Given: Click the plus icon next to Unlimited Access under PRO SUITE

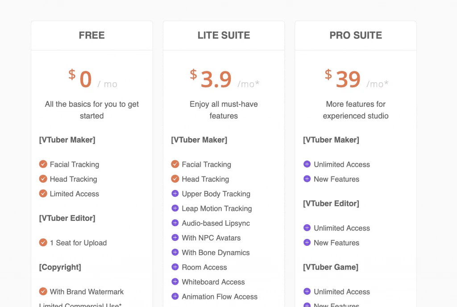Looking at the screenshot, I should 307,164.
